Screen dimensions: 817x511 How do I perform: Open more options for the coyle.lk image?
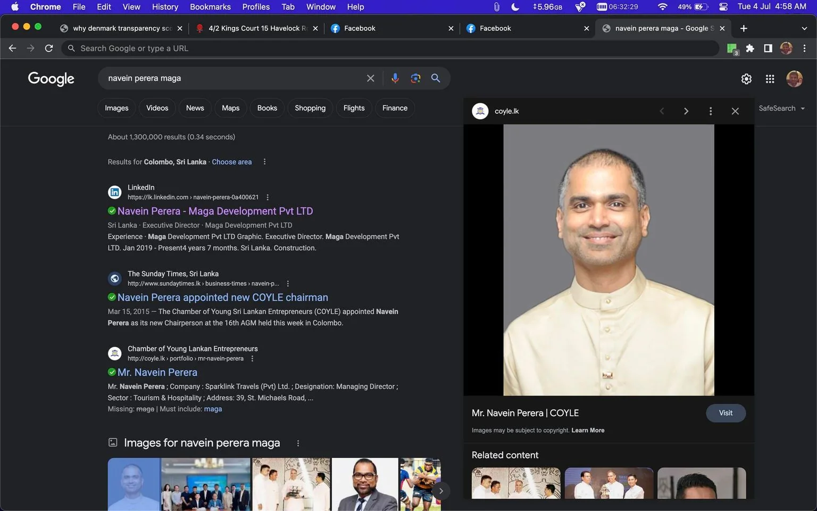[711, 111]
